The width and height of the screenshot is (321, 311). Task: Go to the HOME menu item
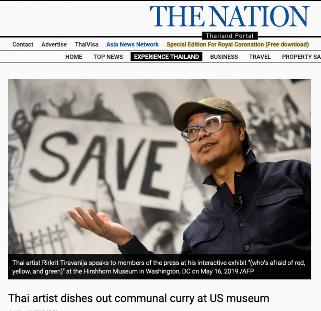(x=74, y=57)
